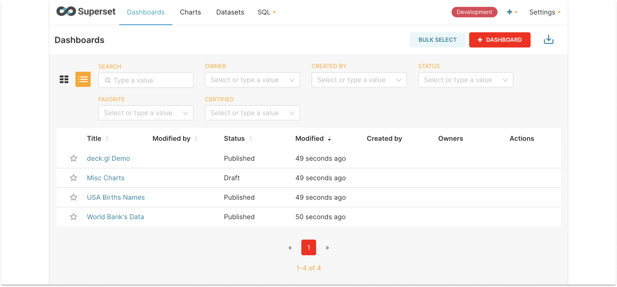
Task: Switch to list view
Action: [x=83, y=79]
